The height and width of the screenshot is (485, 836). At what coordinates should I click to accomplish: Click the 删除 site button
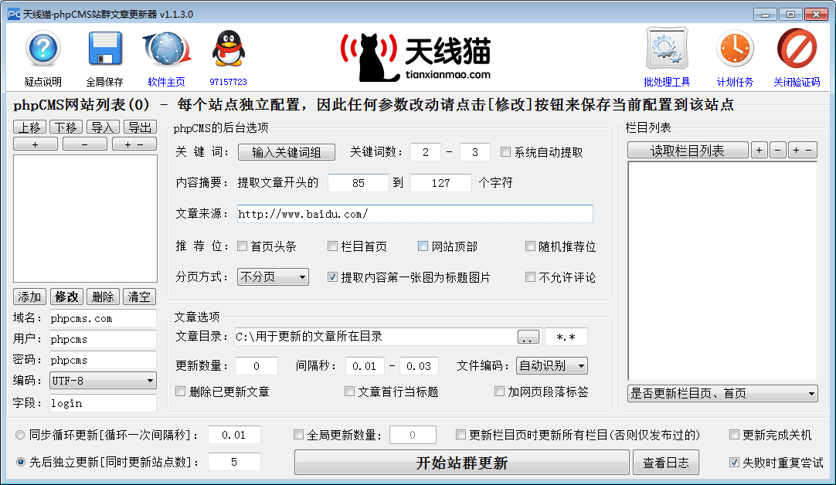(x=103, y=297)
